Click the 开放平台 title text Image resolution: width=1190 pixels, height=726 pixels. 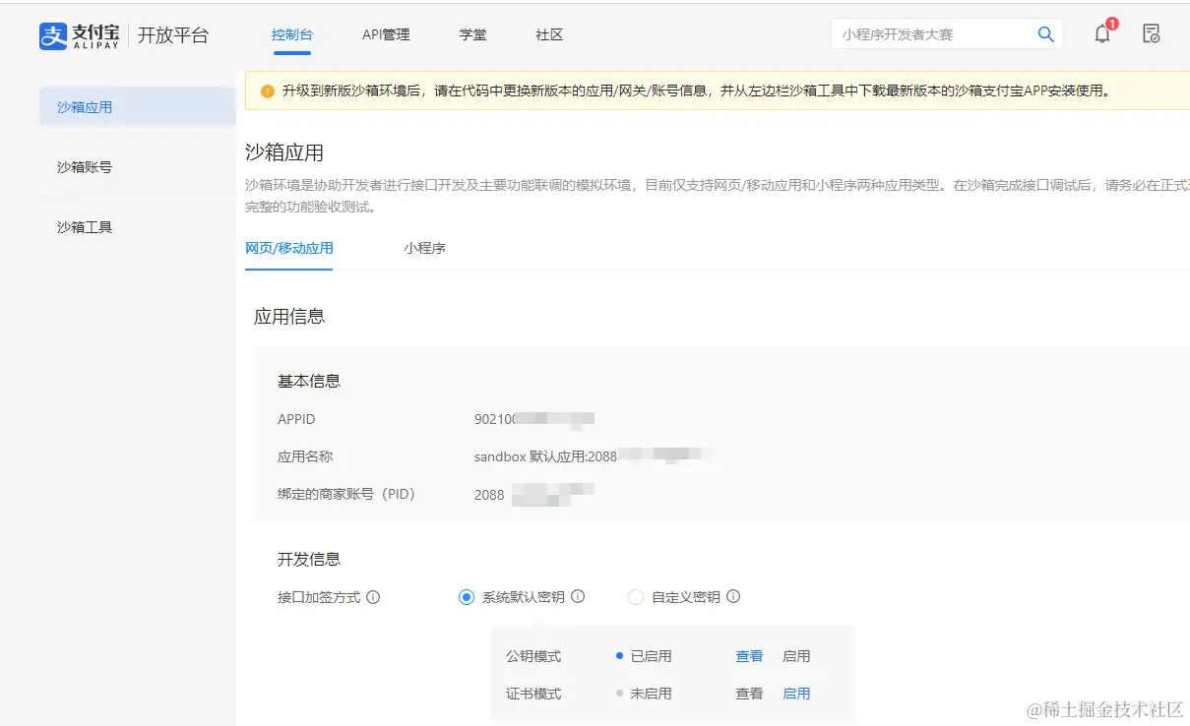click(x=173, y=35)
